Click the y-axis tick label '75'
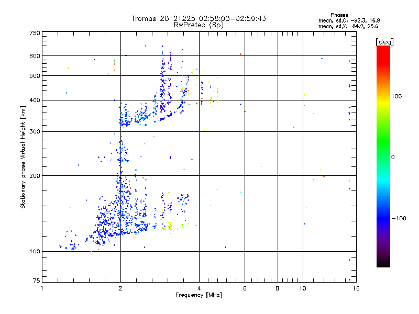This screenshot has height=314, width=419. point(37,281)
